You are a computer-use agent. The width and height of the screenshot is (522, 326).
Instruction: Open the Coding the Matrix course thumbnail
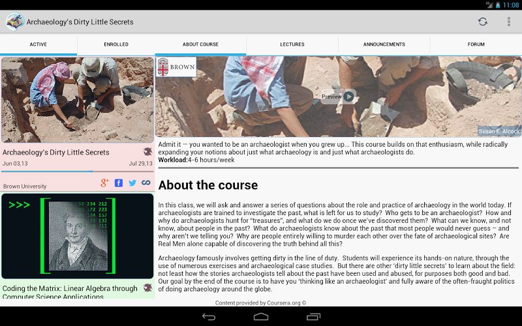(78, 236)
